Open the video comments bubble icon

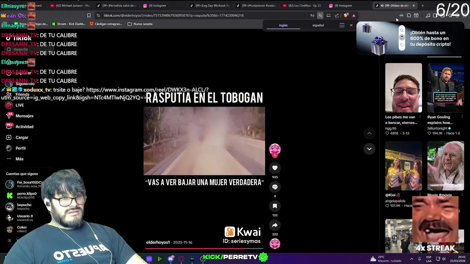coord(275,187)
